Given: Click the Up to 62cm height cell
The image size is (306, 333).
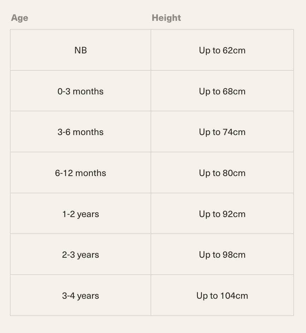Looking at the screenshot, I should click(222, 50).
